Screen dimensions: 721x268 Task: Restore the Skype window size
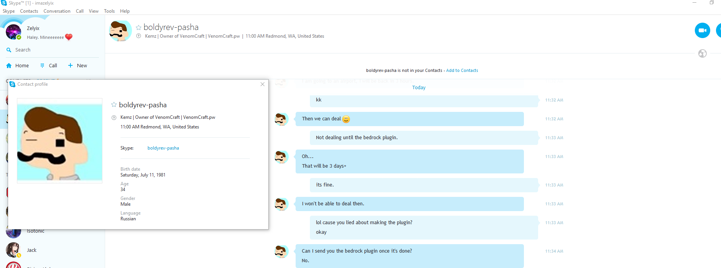point(712,3)
